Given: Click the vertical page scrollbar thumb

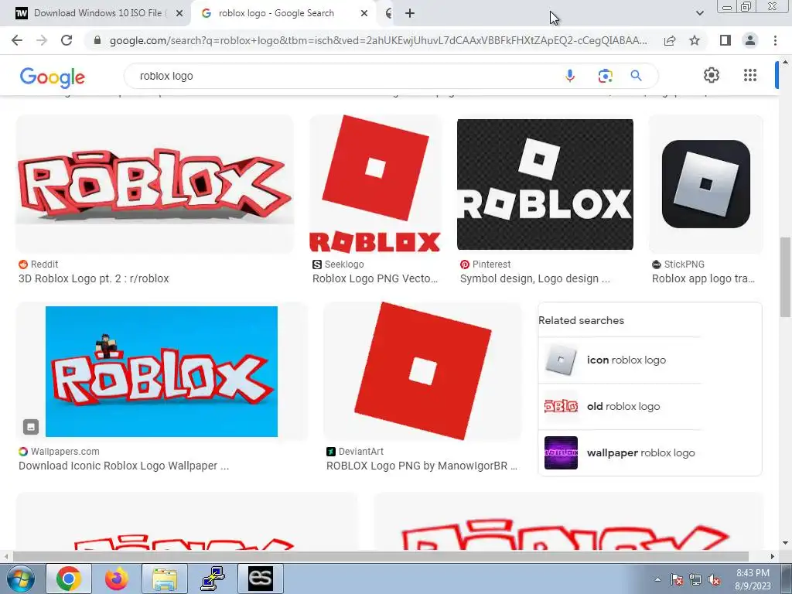Looking at the screenshot, I should tap(785, 277).
